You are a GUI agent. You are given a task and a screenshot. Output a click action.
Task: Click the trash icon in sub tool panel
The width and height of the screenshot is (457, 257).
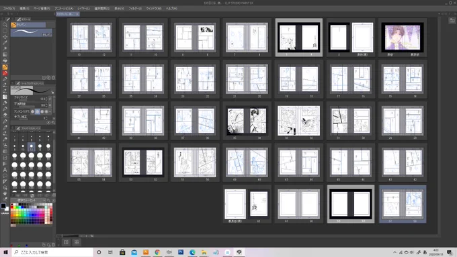point(53,78)
